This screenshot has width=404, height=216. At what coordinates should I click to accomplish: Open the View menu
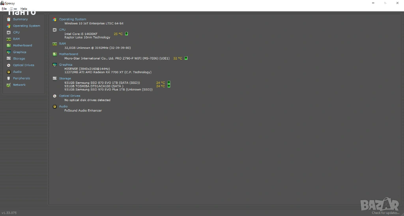(13, 9)
